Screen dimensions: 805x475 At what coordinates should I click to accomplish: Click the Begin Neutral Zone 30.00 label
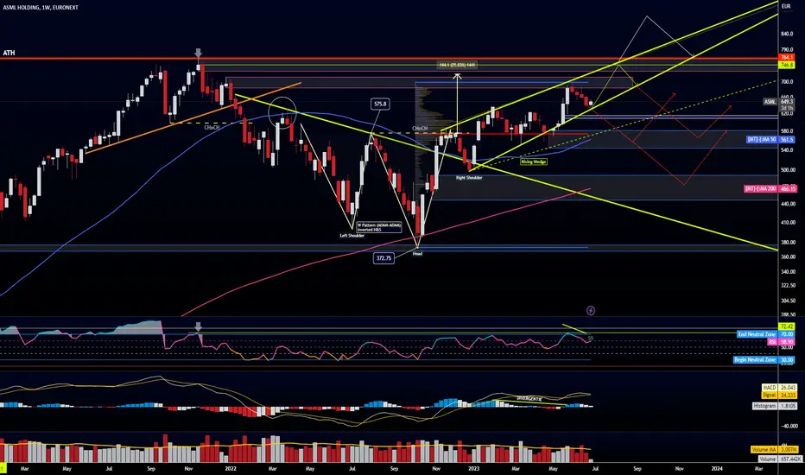764,360
